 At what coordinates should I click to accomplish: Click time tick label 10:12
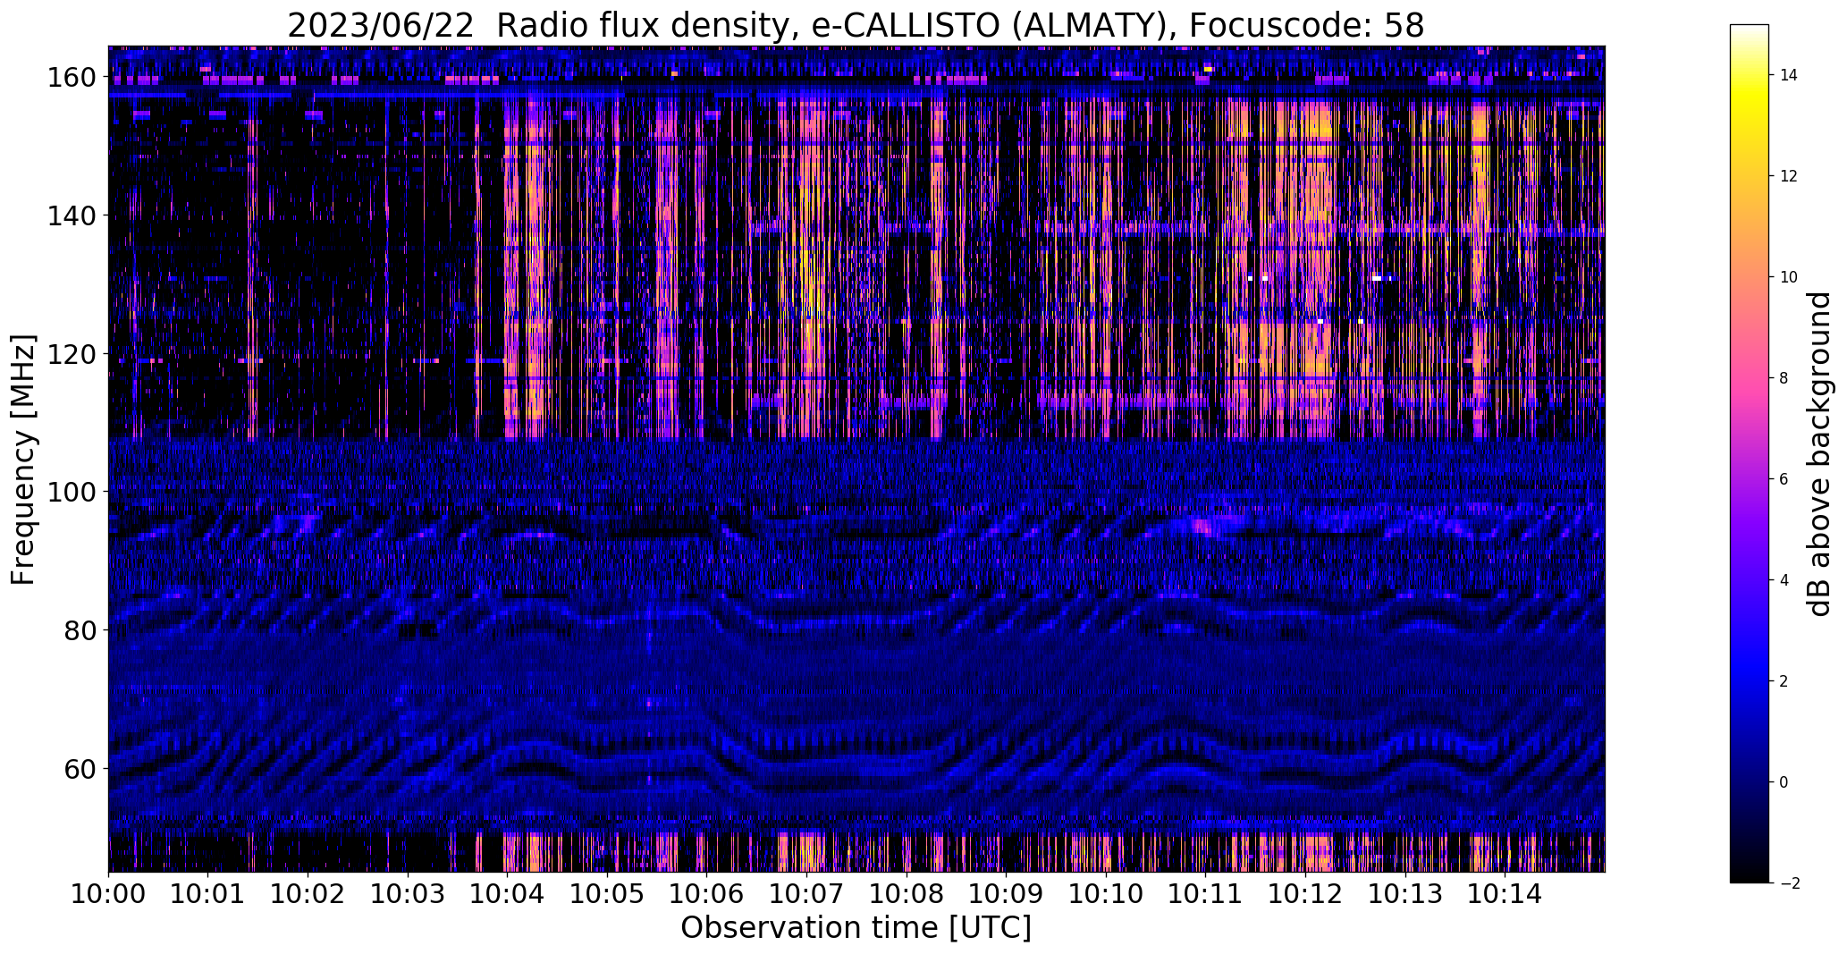point(1305,893)
